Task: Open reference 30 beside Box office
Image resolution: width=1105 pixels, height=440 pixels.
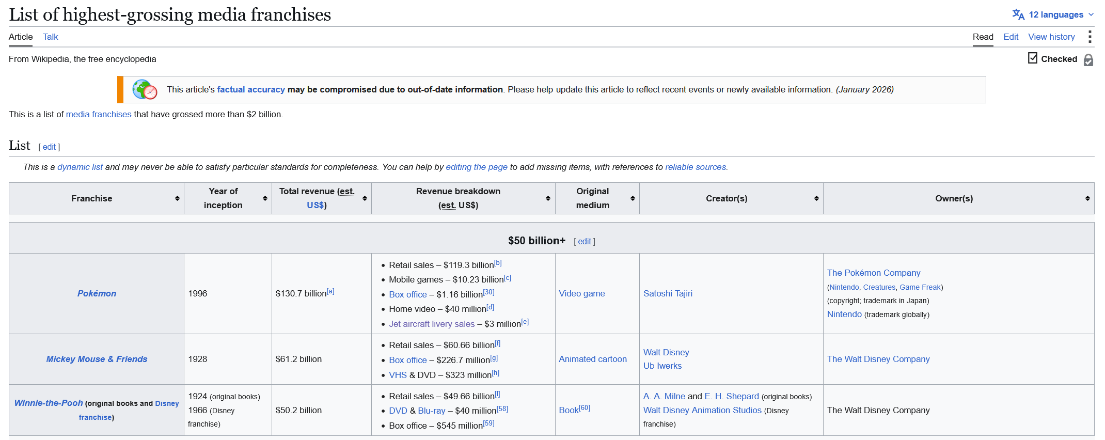Action: point(488,292)
